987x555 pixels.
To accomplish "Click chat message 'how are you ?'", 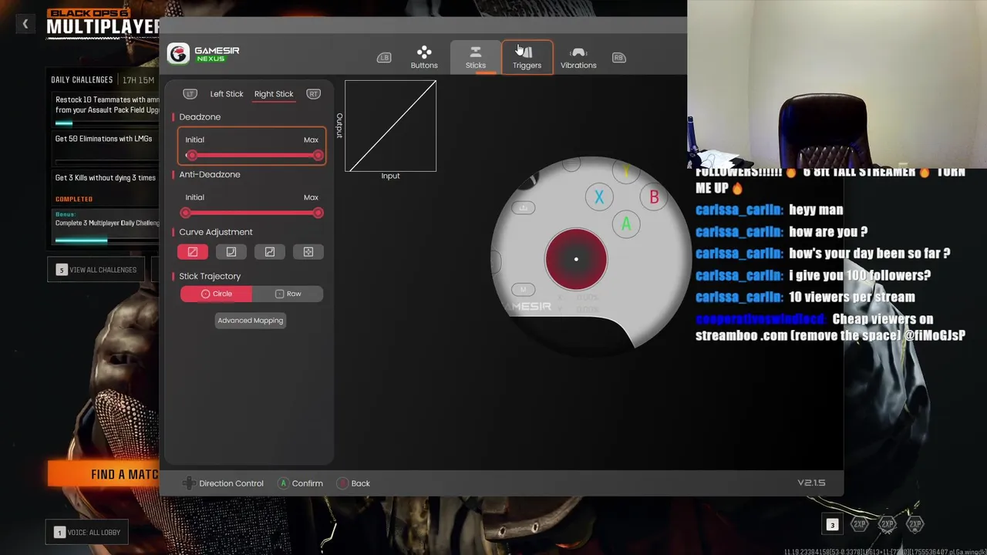I will pyautogui.click(x=828, y=231).
